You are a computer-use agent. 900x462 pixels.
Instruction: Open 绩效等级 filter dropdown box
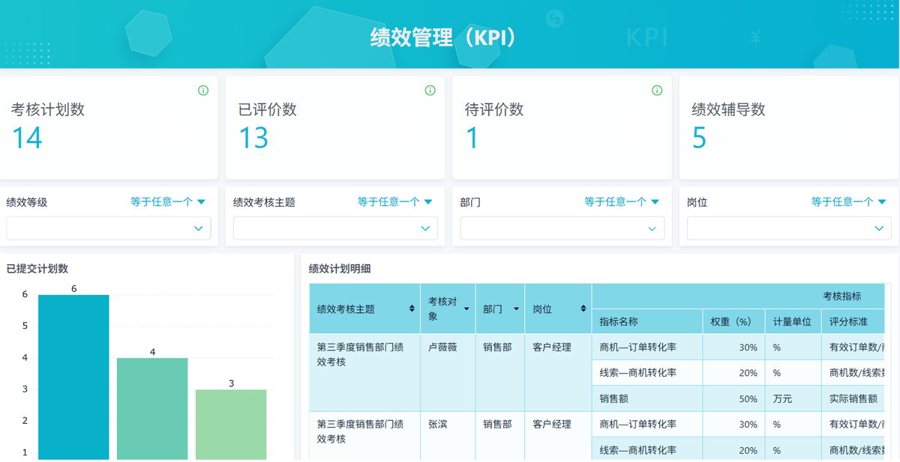pos(109,228)
